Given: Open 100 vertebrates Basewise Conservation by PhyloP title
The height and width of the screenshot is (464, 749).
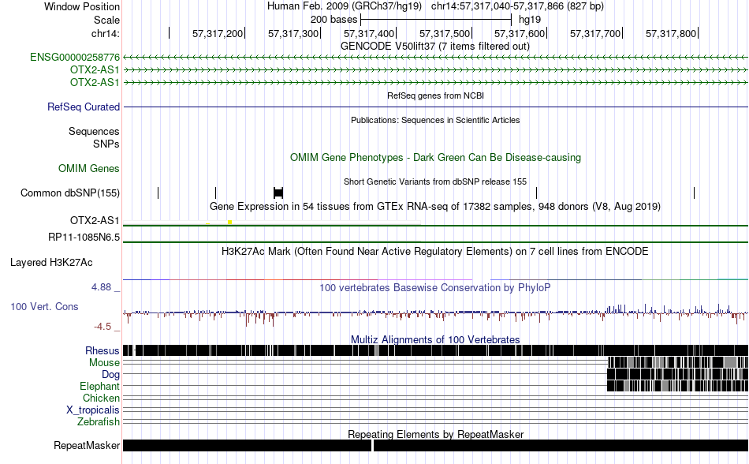Looking at the screenshot, I should [x=435, y=288].
